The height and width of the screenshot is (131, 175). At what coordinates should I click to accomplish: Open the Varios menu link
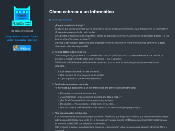click(x=10, y=40)
